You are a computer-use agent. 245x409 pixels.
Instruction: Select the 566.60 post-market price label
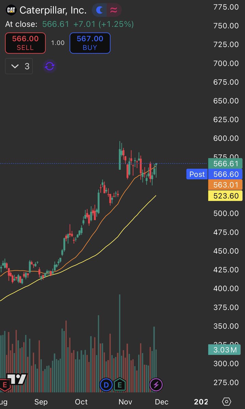pyautogui.click(x=225, y=175)
